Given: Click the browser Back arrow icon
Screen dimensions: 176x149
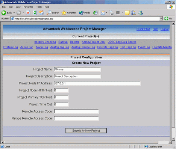Looking at the screenshot, I should [x=4, y=13].
